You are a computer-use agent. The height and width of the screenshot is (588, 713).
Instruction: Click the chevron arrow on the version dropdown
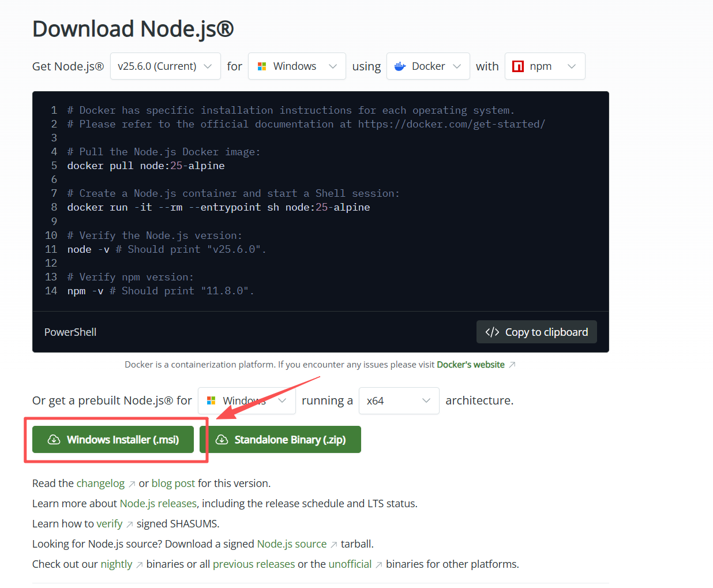pyautogui.click(x=208, y=66)
